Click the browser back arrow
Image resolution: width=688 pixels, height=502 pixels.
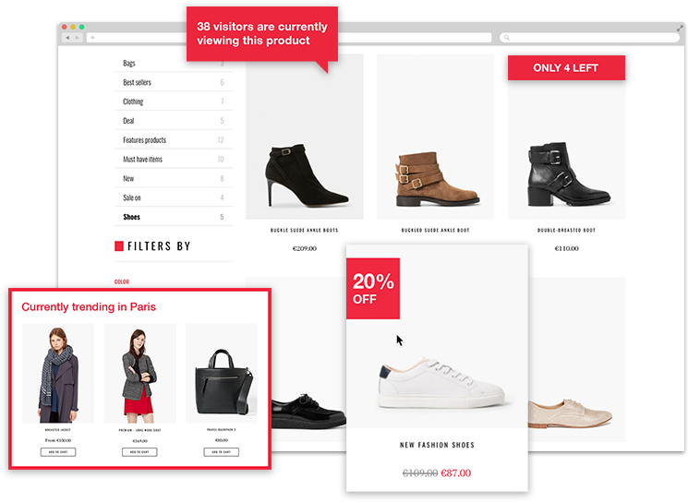pos(67,38)
